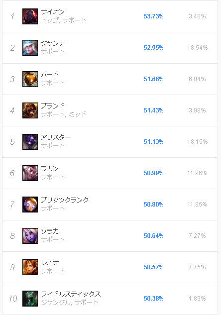Click the 50.38% win rate value

(153, 298)
